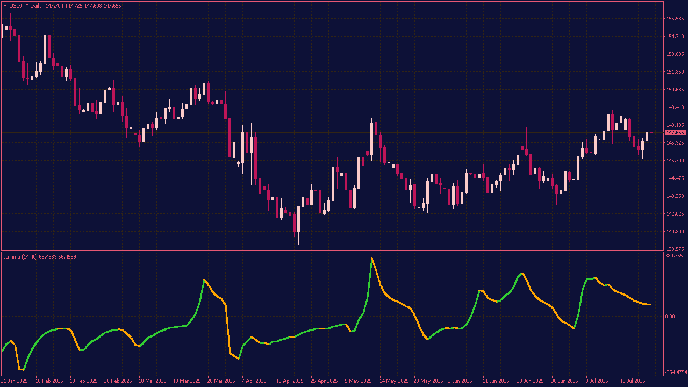Click the highlighted 147.655 current price tag
The height and width of the screenshot is (387, 688).
pos(675,132)
